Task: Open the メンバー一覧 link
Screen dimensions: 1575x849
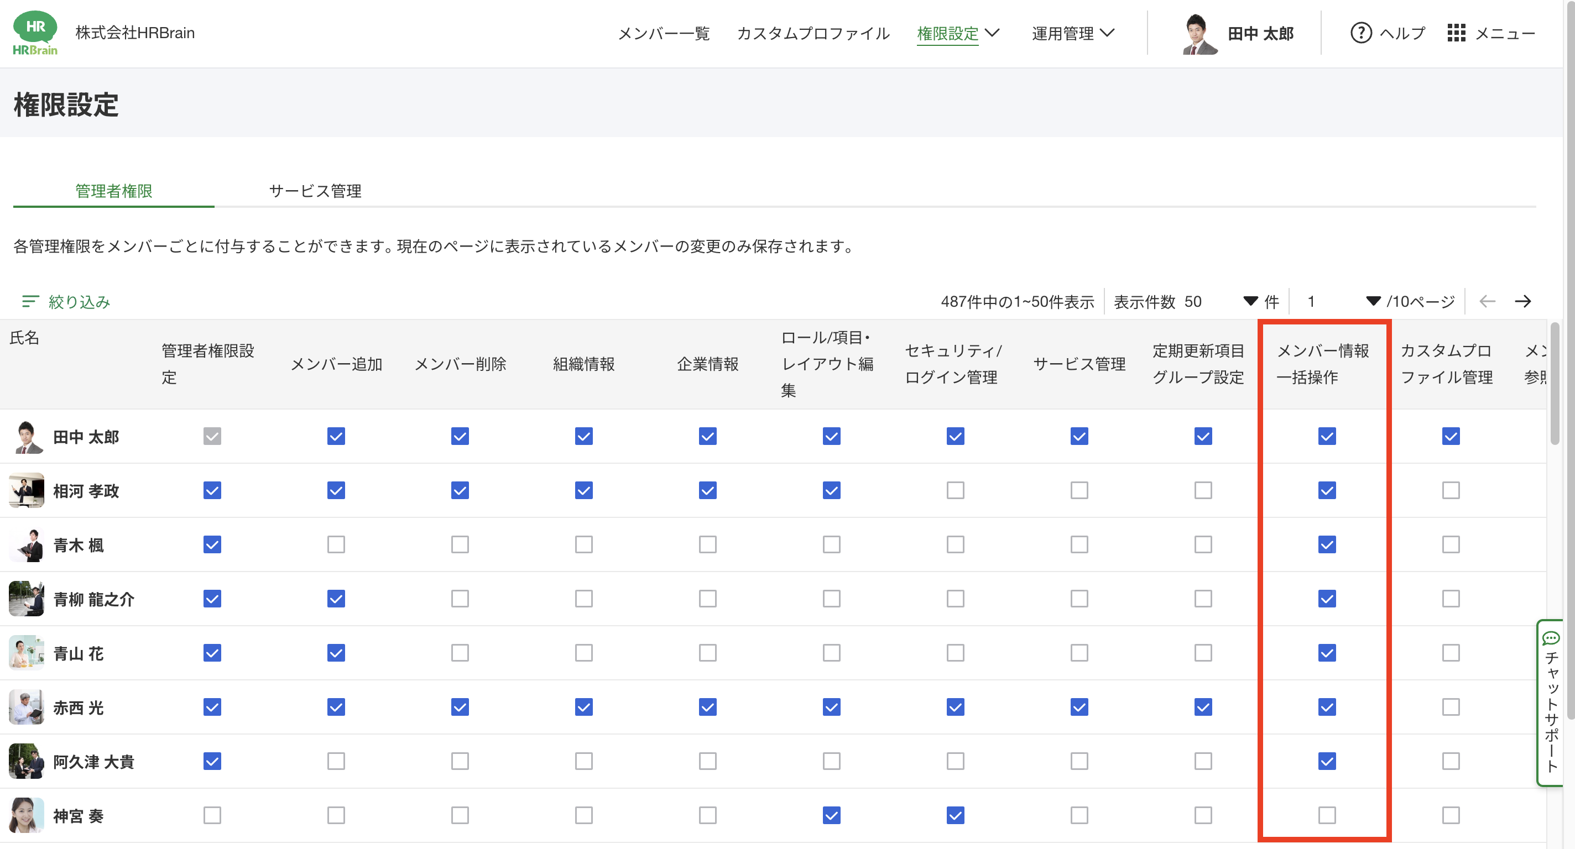Action: pyautogui.click(x=664, y=33)
